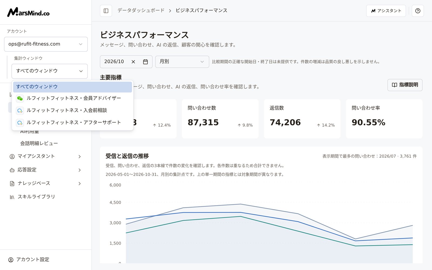Click the アカウント設定 user icon
The width and height of the screenshot is (432, 270).
11,260
